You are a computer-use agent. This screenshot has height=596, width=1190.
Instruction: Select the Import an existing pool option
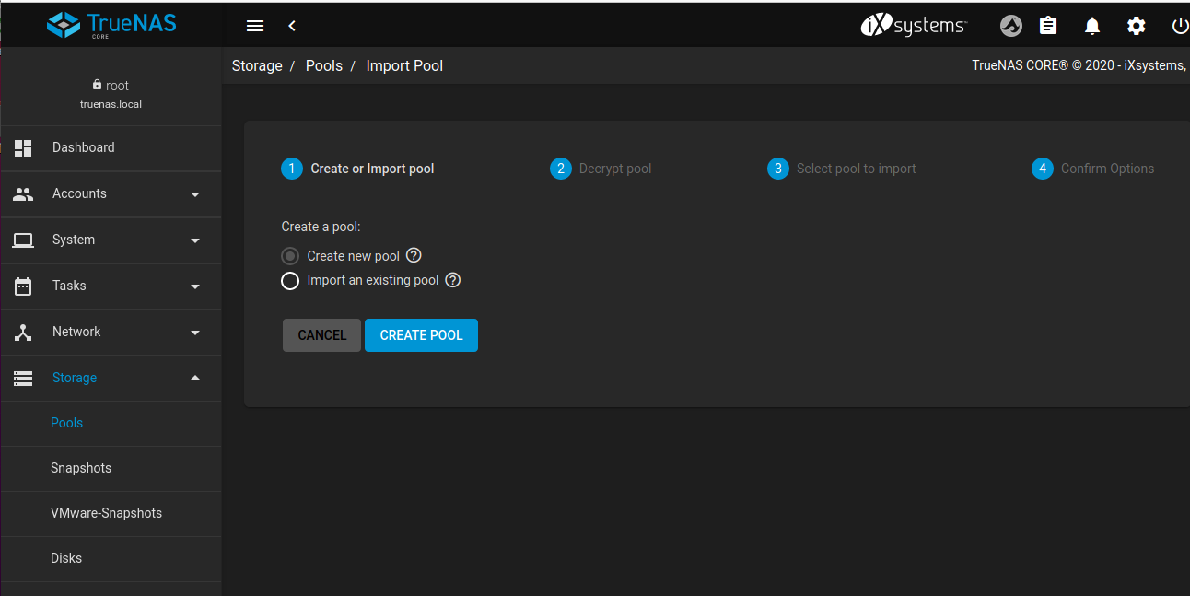click(290, 281)
